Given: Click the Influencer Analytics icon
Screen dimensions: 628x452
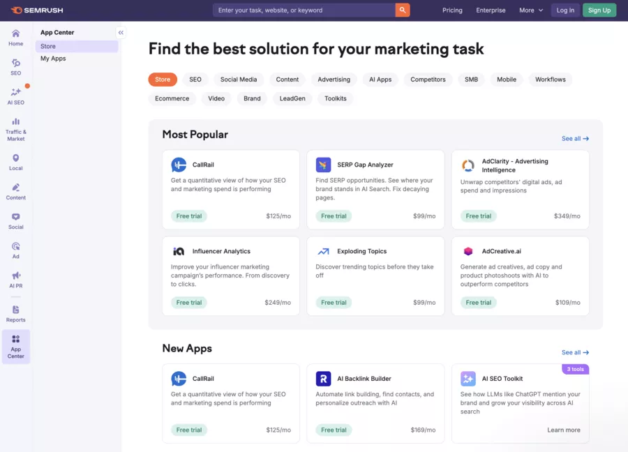Looking at the screenshot, I should click(x=179, y=251).
